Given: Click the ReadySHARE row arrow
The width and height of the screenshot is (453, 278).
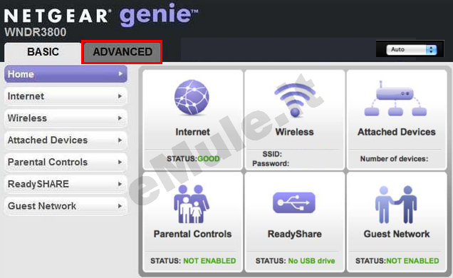Looking at the screenshot, I should tap(120, 184).
